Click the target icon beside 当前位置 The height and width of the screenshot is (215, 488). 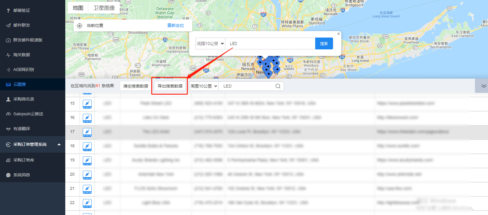click(80, 26)
